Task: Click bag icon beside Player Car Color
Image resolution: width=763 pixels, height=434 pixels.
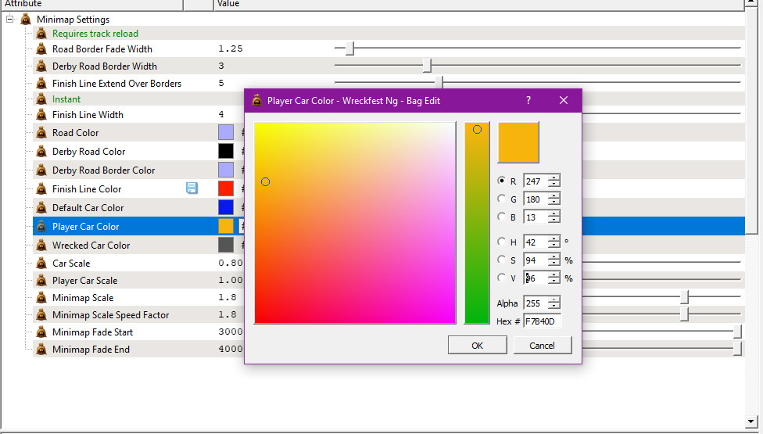Action: coord(42,226)
